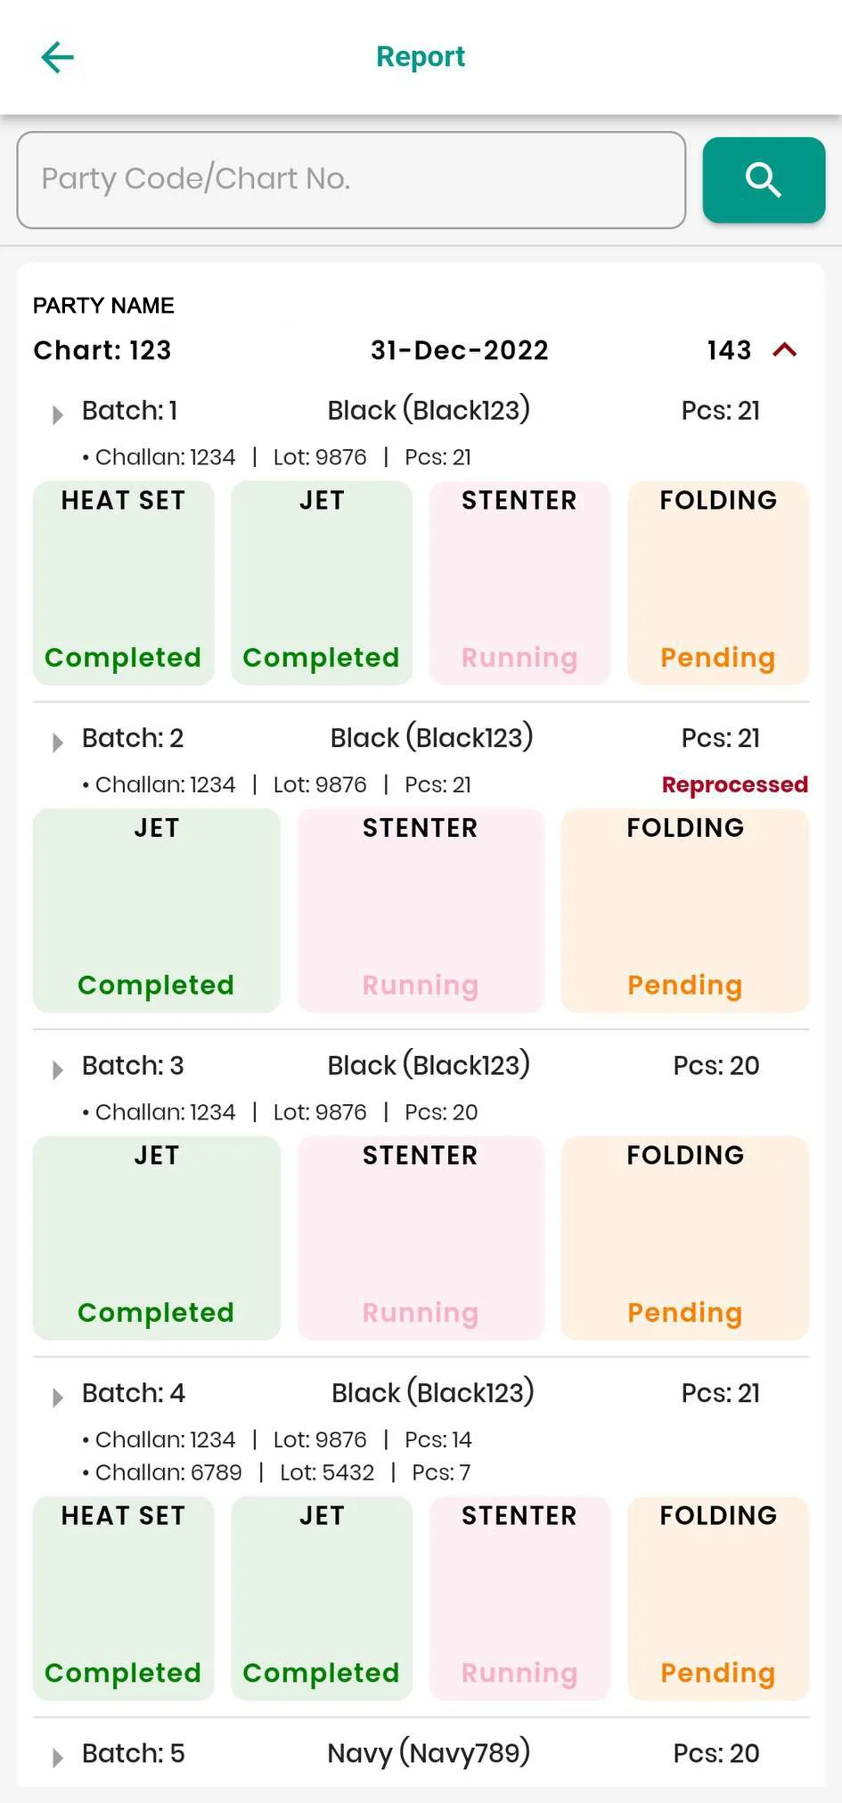
Task: Select Batch 3 JET completed card
Action: click(x=157, y=1237)
